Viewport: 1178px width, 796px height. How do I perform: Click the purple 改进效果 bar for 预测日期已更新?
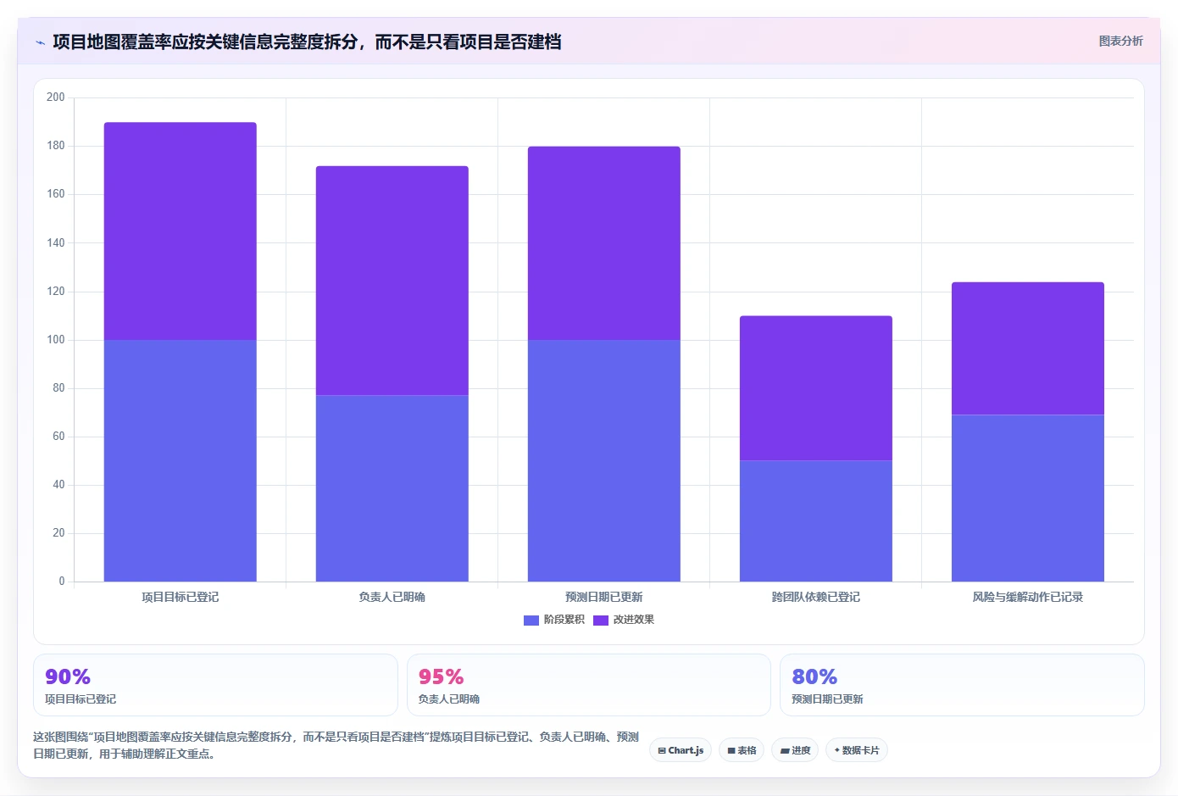604,243
